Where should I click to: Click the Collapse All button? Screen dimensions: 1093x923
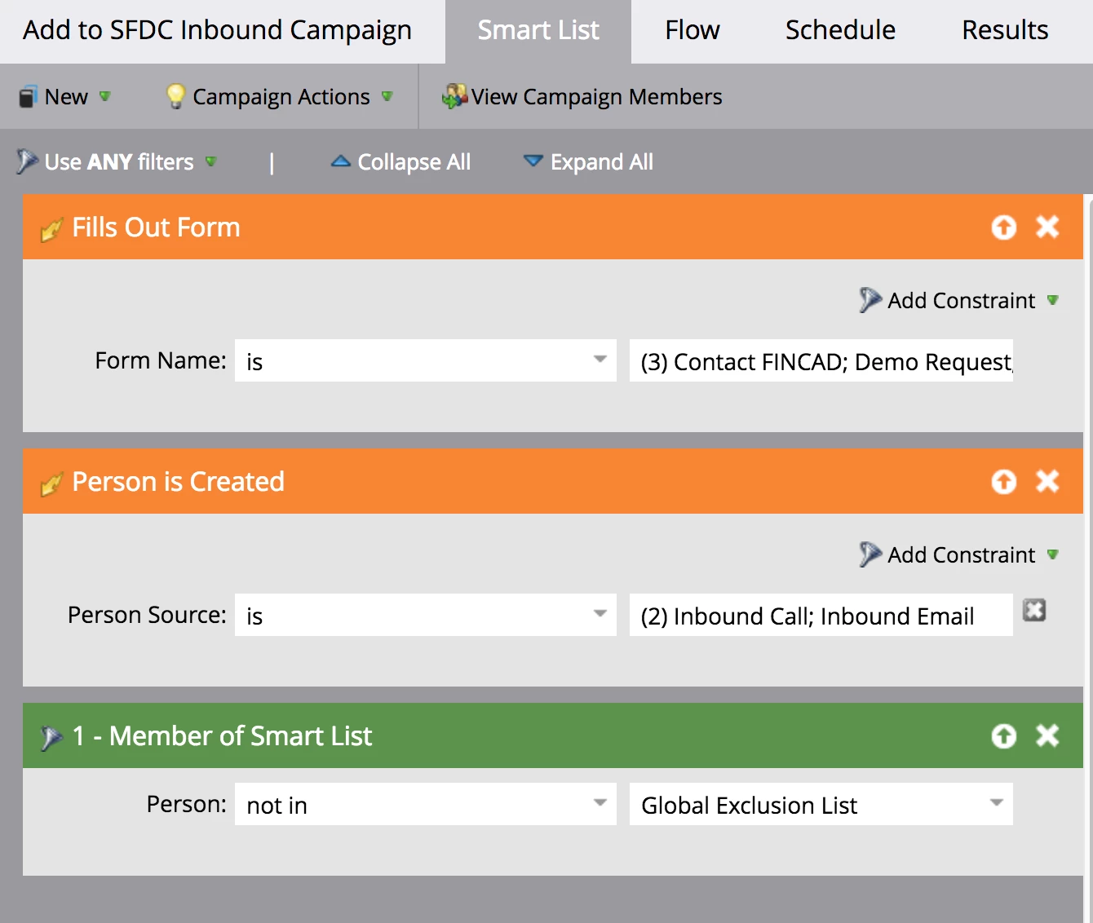pos(400,162)
